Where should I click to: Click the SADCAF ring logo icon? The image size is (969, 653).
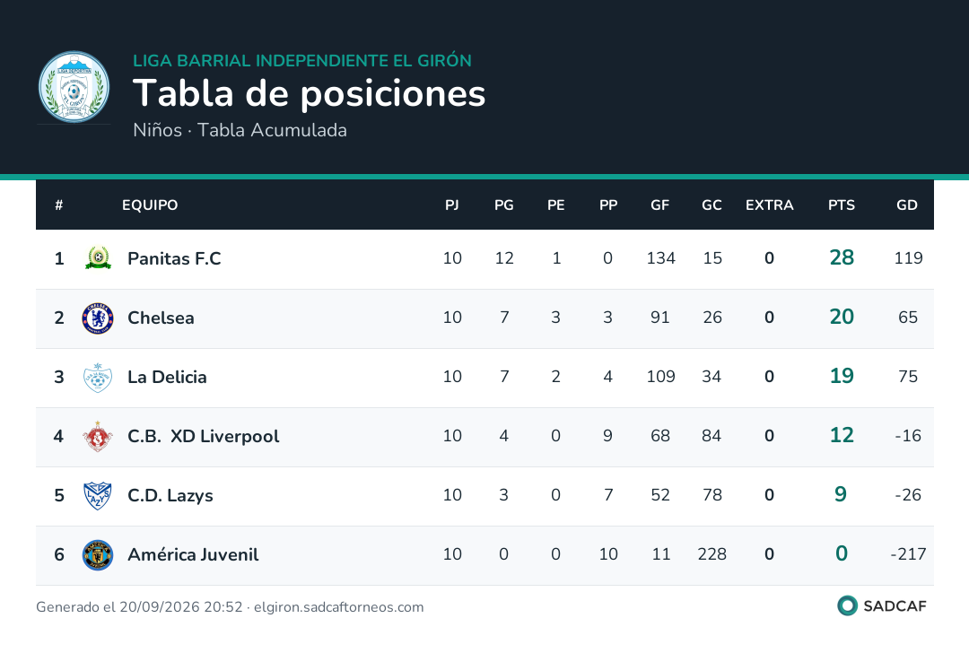[x=847, y=605]
